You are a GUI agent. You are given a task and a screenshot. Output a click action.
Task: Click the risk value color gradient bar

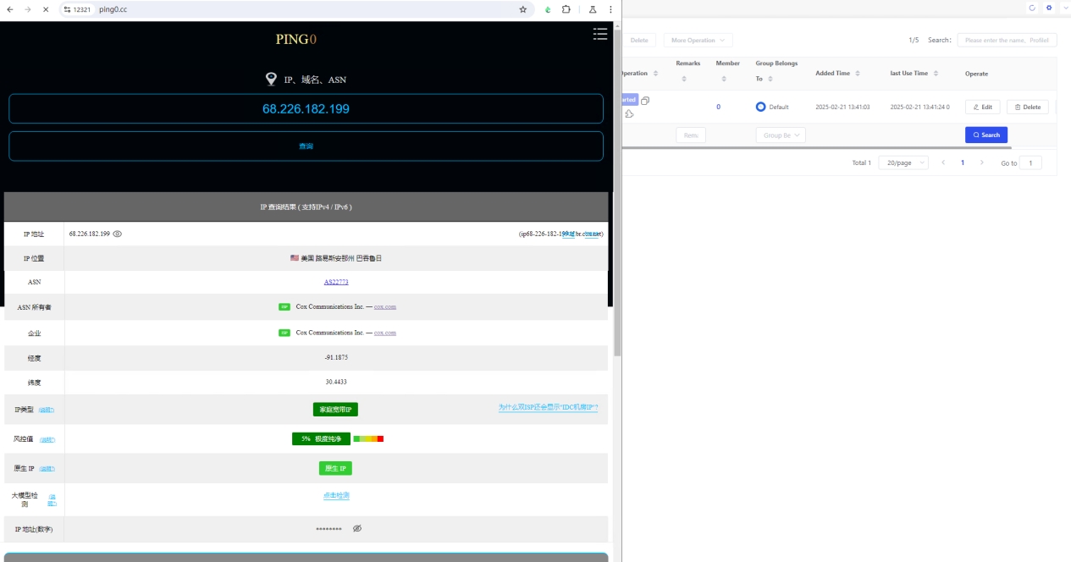pos(368,438)
